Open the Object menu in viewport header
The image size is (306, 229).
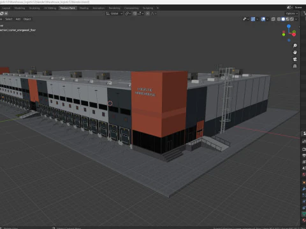point(27,19)
